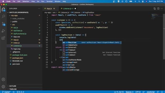The height and width of the screenshot is (93, 165).
Task: Open the File menu
Action: [14, 1]
